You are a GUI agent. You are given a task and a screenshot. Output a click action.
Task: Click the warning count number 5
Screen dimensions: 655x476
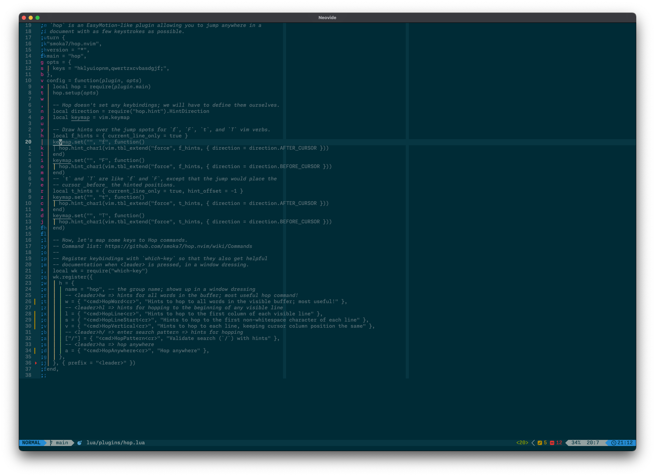[x=545, y=443]
